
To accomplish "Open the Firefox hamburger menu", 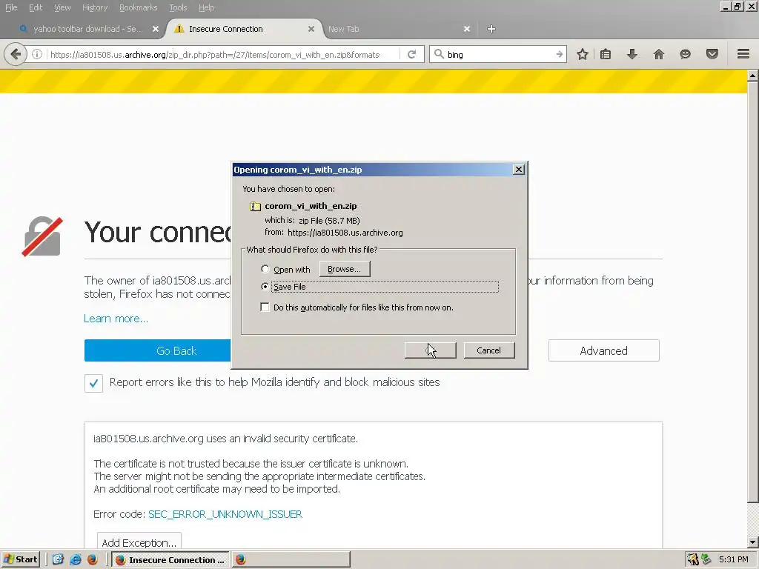I will click(x=743, y=54).
